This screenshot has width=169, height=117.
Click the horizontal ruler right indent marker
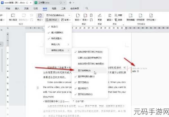pyautogui.click(x=126, y=28)
